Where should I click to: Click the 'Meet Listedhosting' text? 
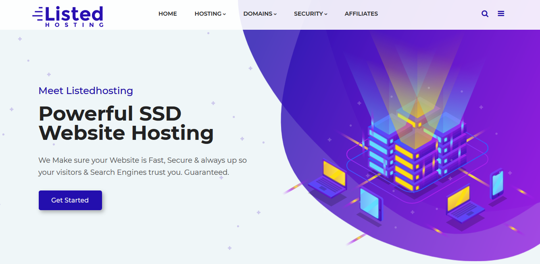point(85,91)
